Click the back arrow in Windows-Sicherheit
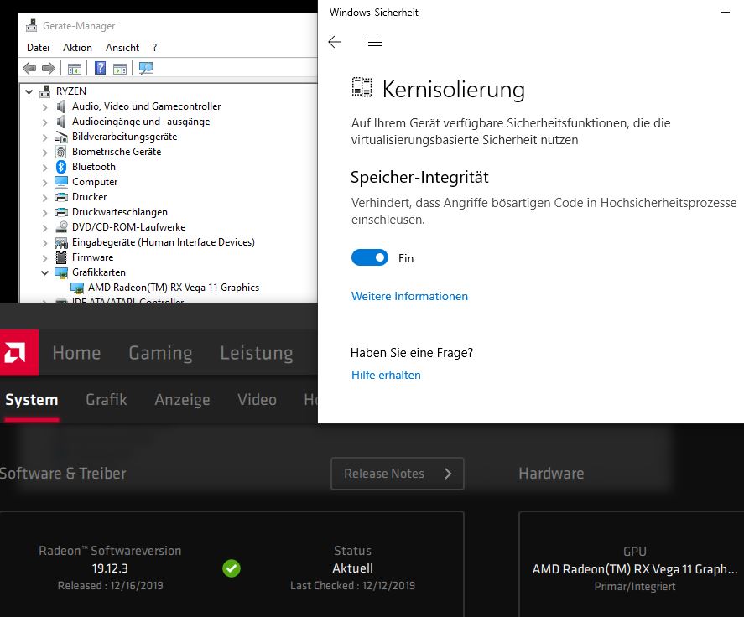744x617 pixels. click(335, 42)
